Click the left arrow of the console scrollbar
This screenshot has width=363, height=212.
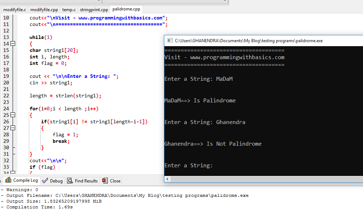167,179
